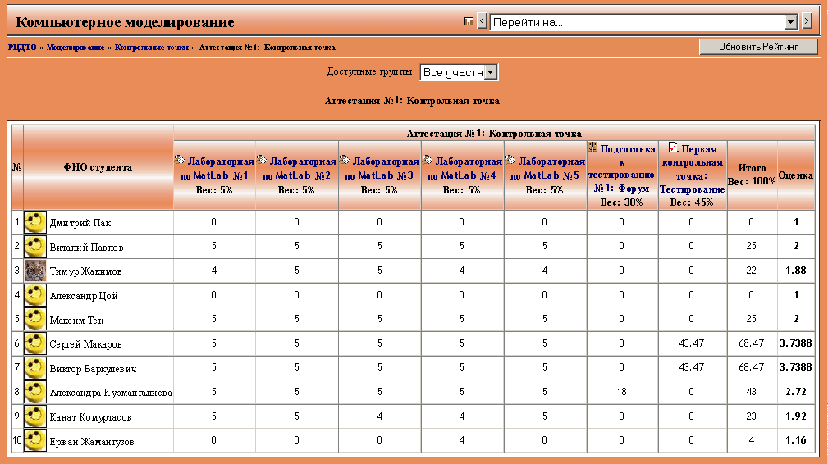Click Ержан Жамангузов's grade 1.16
The image size is (828, 464).
796,440
